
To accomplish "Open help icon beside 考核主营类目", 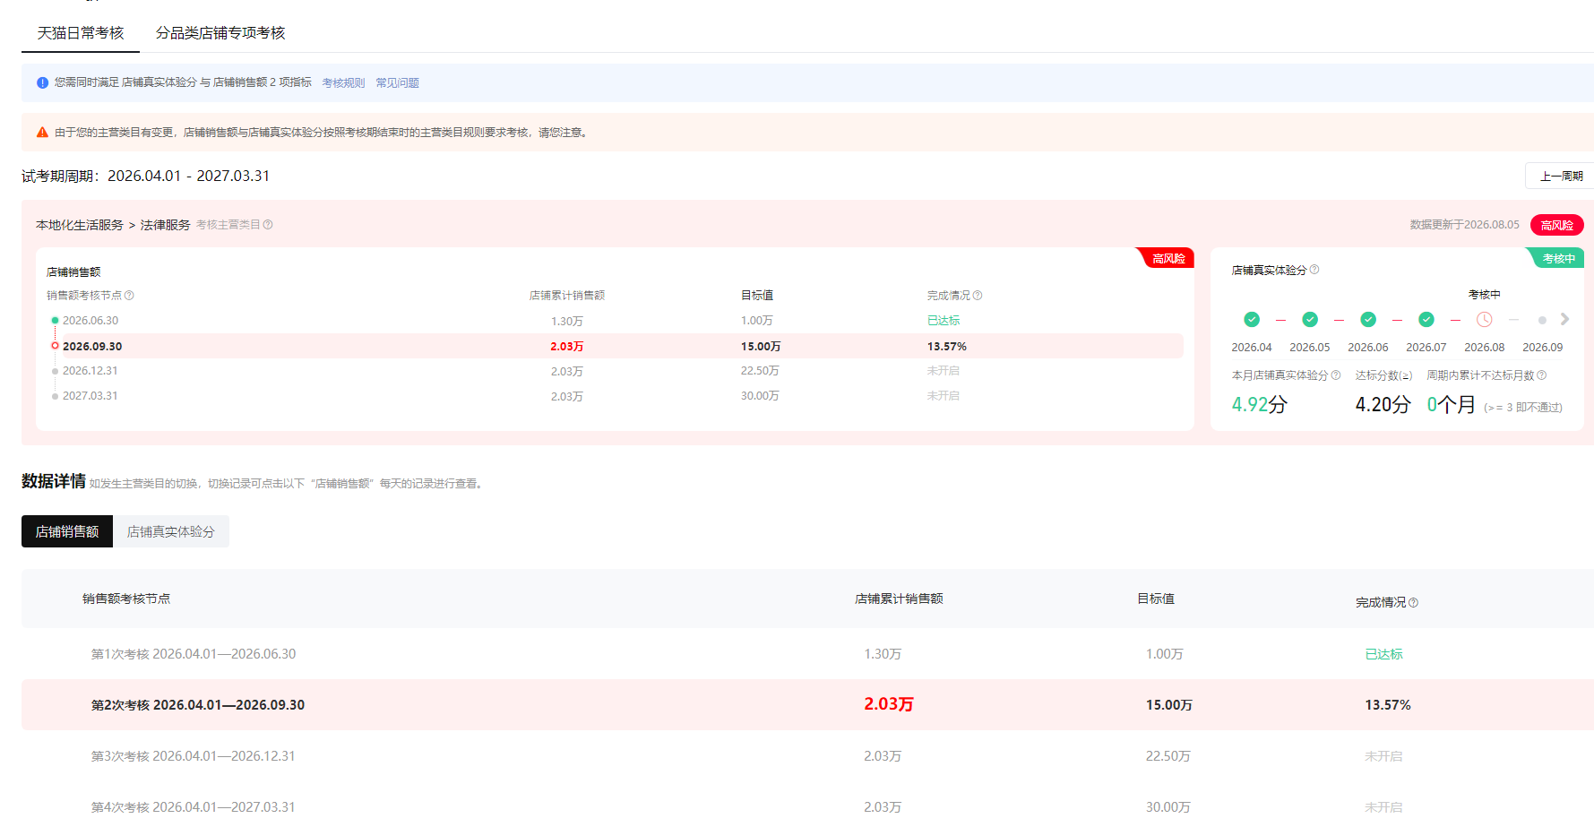I will 268,225.
